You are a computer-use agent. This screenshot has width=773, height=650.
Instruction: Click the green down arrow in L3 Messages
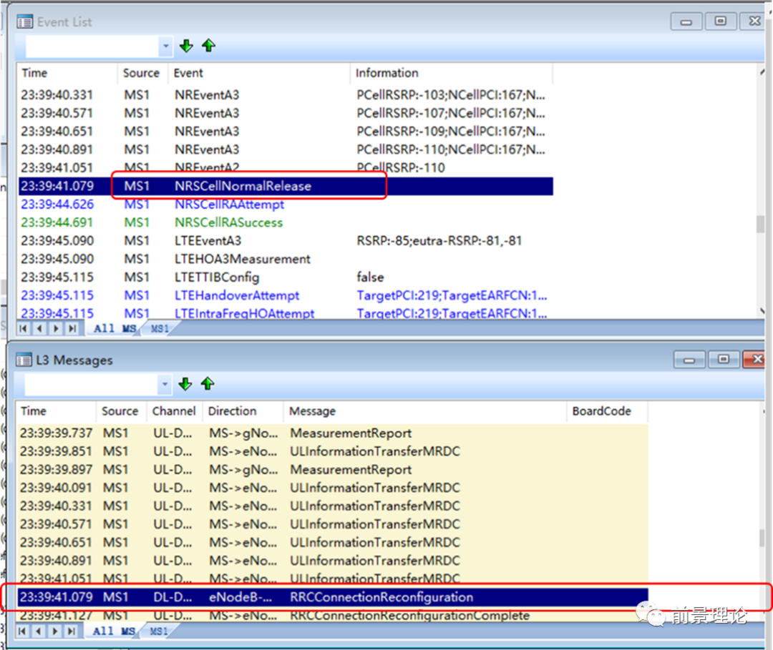tap(185, 384)
